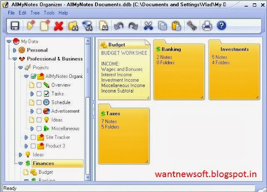The height and width of the screenshot is (192, 267).
Task: Click the Schedule clock icon
Action: point(46,102)
